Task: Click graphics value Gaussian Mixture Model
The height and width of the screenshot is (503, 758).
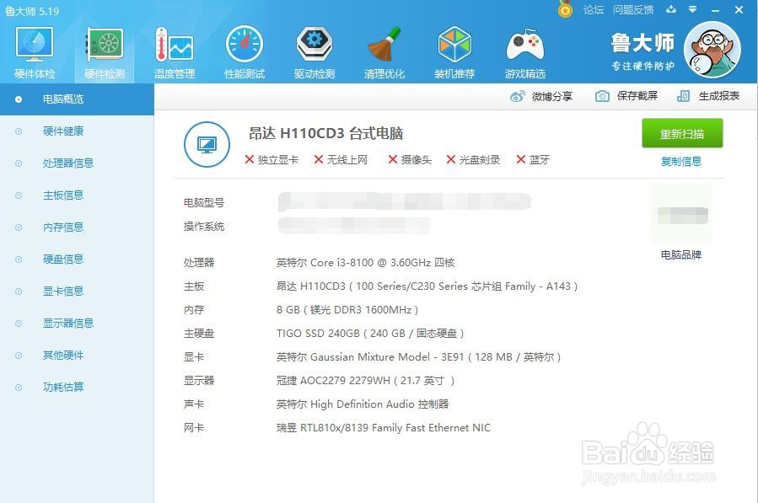Action: (419, 357)
